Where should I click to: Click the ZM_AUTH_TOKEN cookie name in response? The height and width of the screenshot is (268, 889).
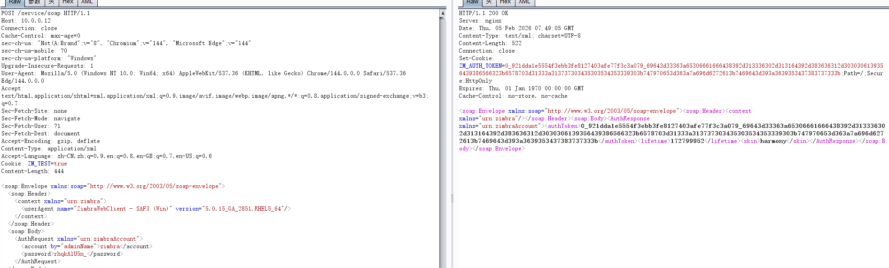480,66
